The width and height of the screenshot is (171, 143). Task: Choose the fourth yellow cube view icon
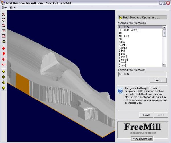(4, 88)
